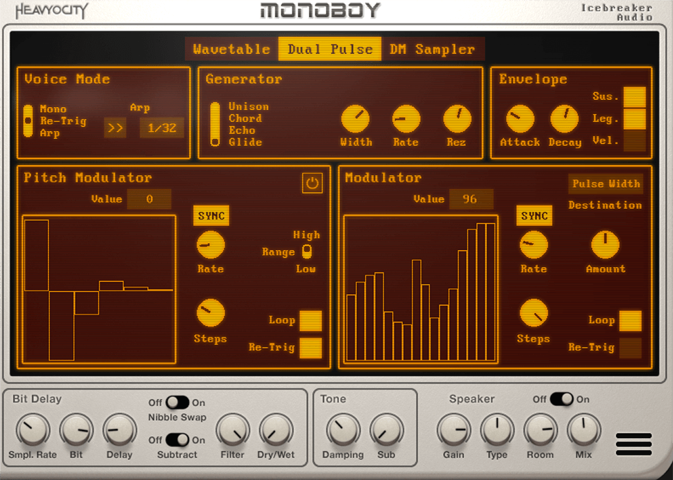Image resolution: width=673 pixels, height=480 pixels.
Task: Click the Tone Damping knob
Action: 343,431
